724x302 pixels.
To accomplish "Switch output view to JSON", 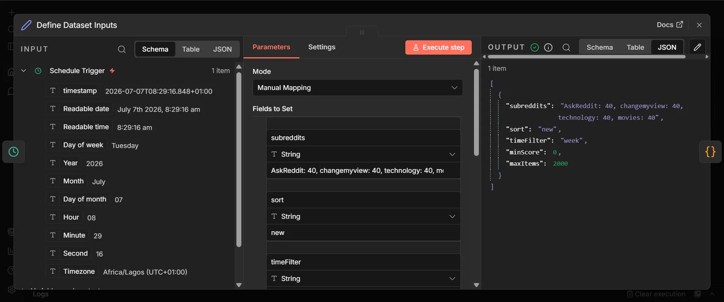I will (x=667, y=47).
